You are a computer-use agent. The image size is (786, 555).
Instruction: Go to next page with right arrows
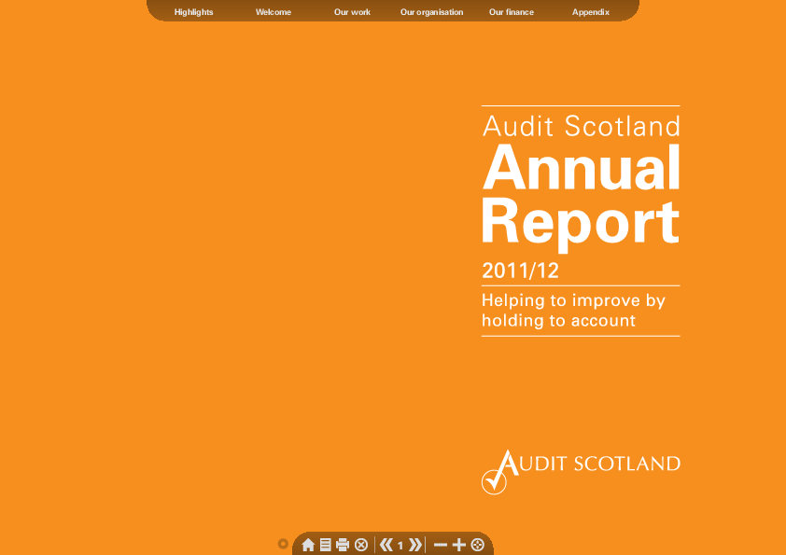[415, 545]
